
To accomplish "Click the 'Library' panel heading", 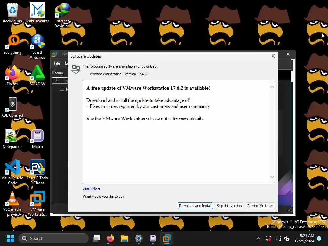I will 57,73.
